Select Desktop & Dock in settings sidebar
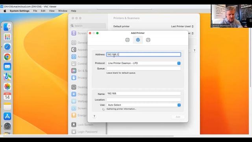 (79, 87)
